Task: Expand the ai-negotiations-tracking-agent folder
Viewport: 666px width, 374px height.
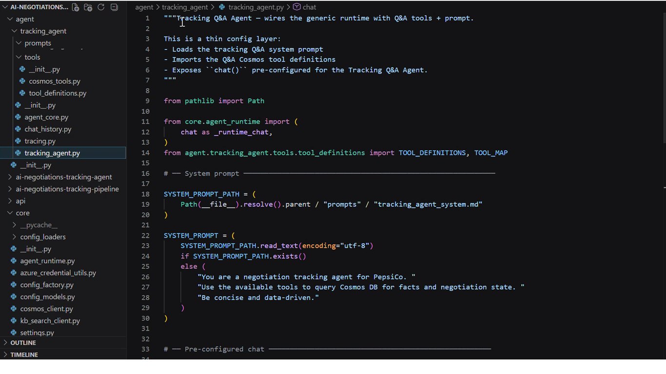Action: click(10, 177)
